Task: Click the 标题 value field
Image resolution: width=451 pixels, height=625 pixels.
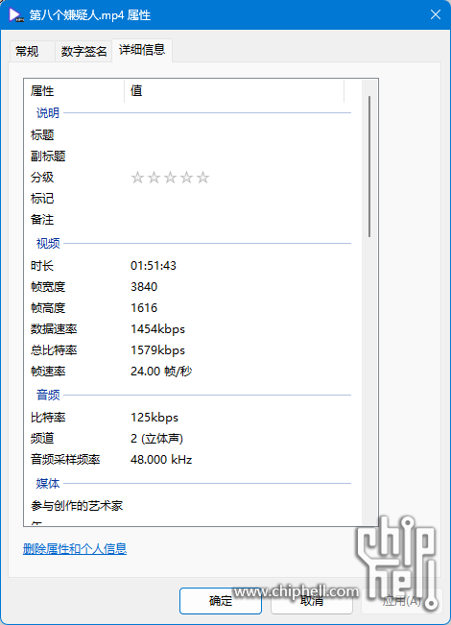Action: click(x=237, y=134)
